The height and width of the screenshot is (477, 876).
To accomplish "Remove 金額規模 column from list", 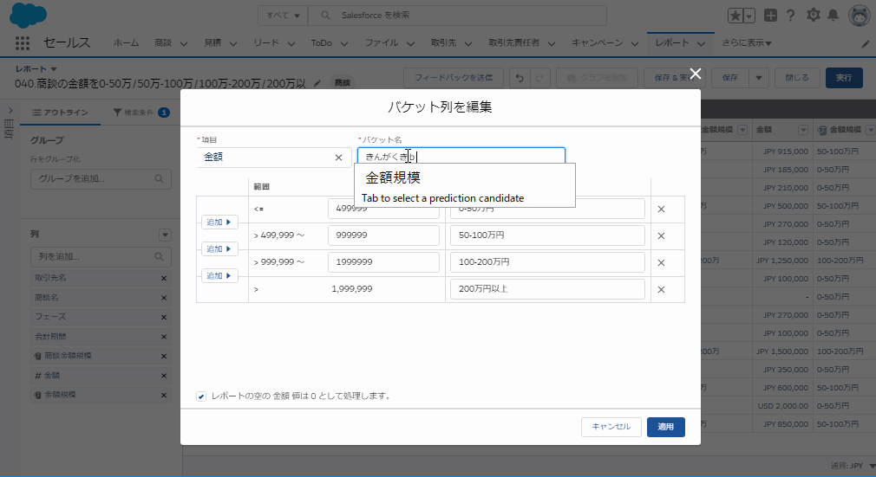I will pyautogui.click(x=164, y=395).
